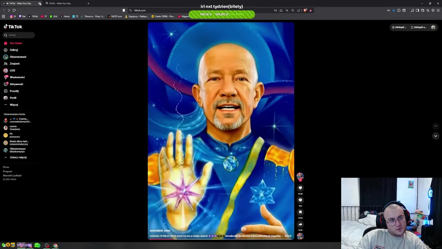Open the bookmarks apps grid icon
The image size is (442, 249).
[x=3, y=16]
